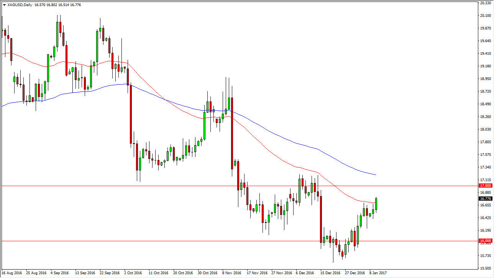Click the 30 Oct 2016 date label
Viewport: 494px width, 278px height.
[207, 273]
